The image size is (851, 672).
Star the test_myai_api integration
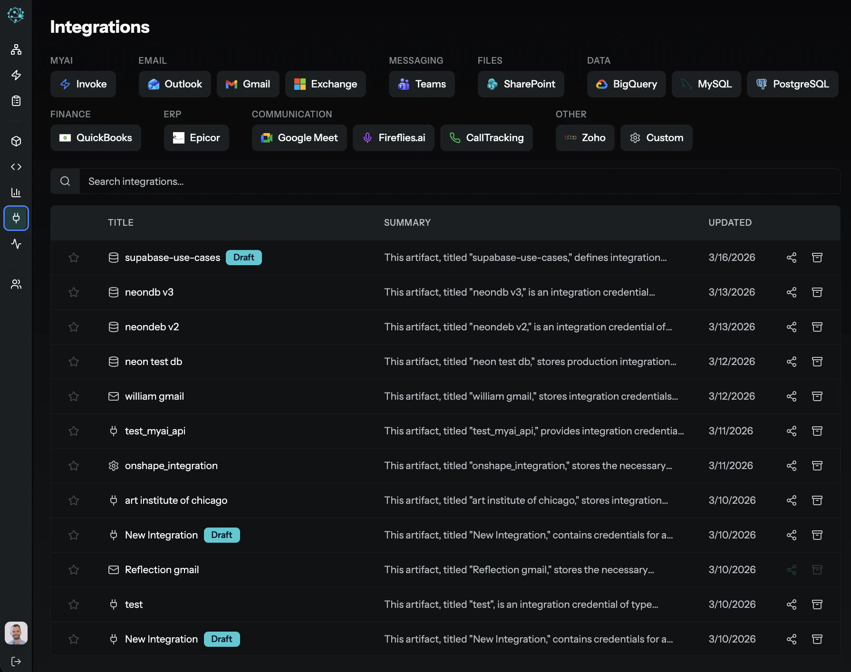click(x=74, y=431)
